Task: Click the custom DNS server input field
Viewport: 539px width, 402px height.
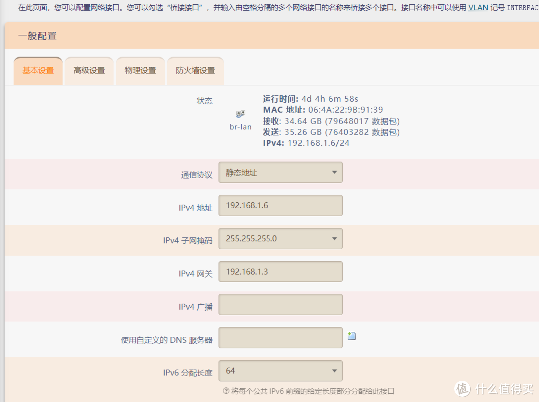Action: tap(280, 337)
